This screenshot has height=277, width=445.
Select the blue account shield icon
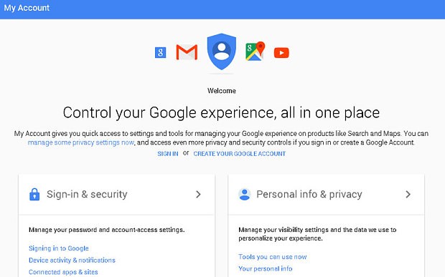click(x=222, y=52)
